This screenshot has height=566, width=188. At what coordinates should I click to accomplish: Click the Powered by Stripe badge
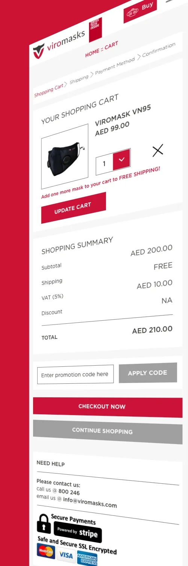78,533
